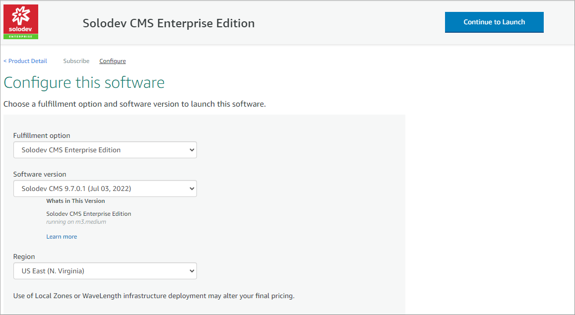The image size is (575, 315).
Task: Click the Software version field label
Action: pos(40,174)
